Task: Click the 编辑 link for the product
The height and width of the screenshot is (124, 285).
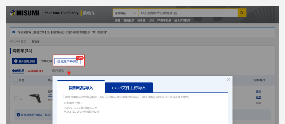Action: [258, 92]
